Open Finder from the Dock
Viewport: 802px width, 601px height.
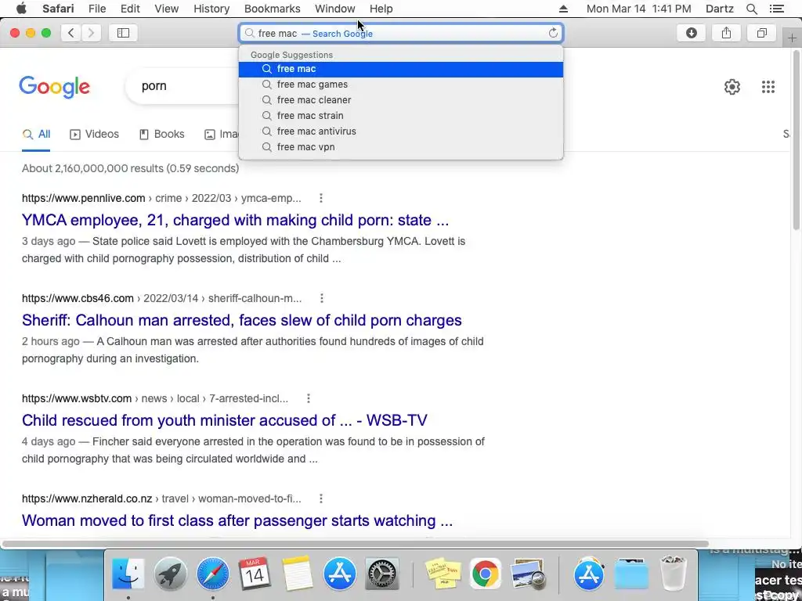[x=128, y=574]
